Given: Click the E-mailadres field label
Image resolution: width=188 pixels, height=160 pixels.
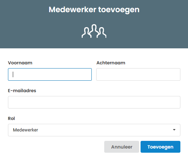Looking at the screenshot, I should click(22, 90).
